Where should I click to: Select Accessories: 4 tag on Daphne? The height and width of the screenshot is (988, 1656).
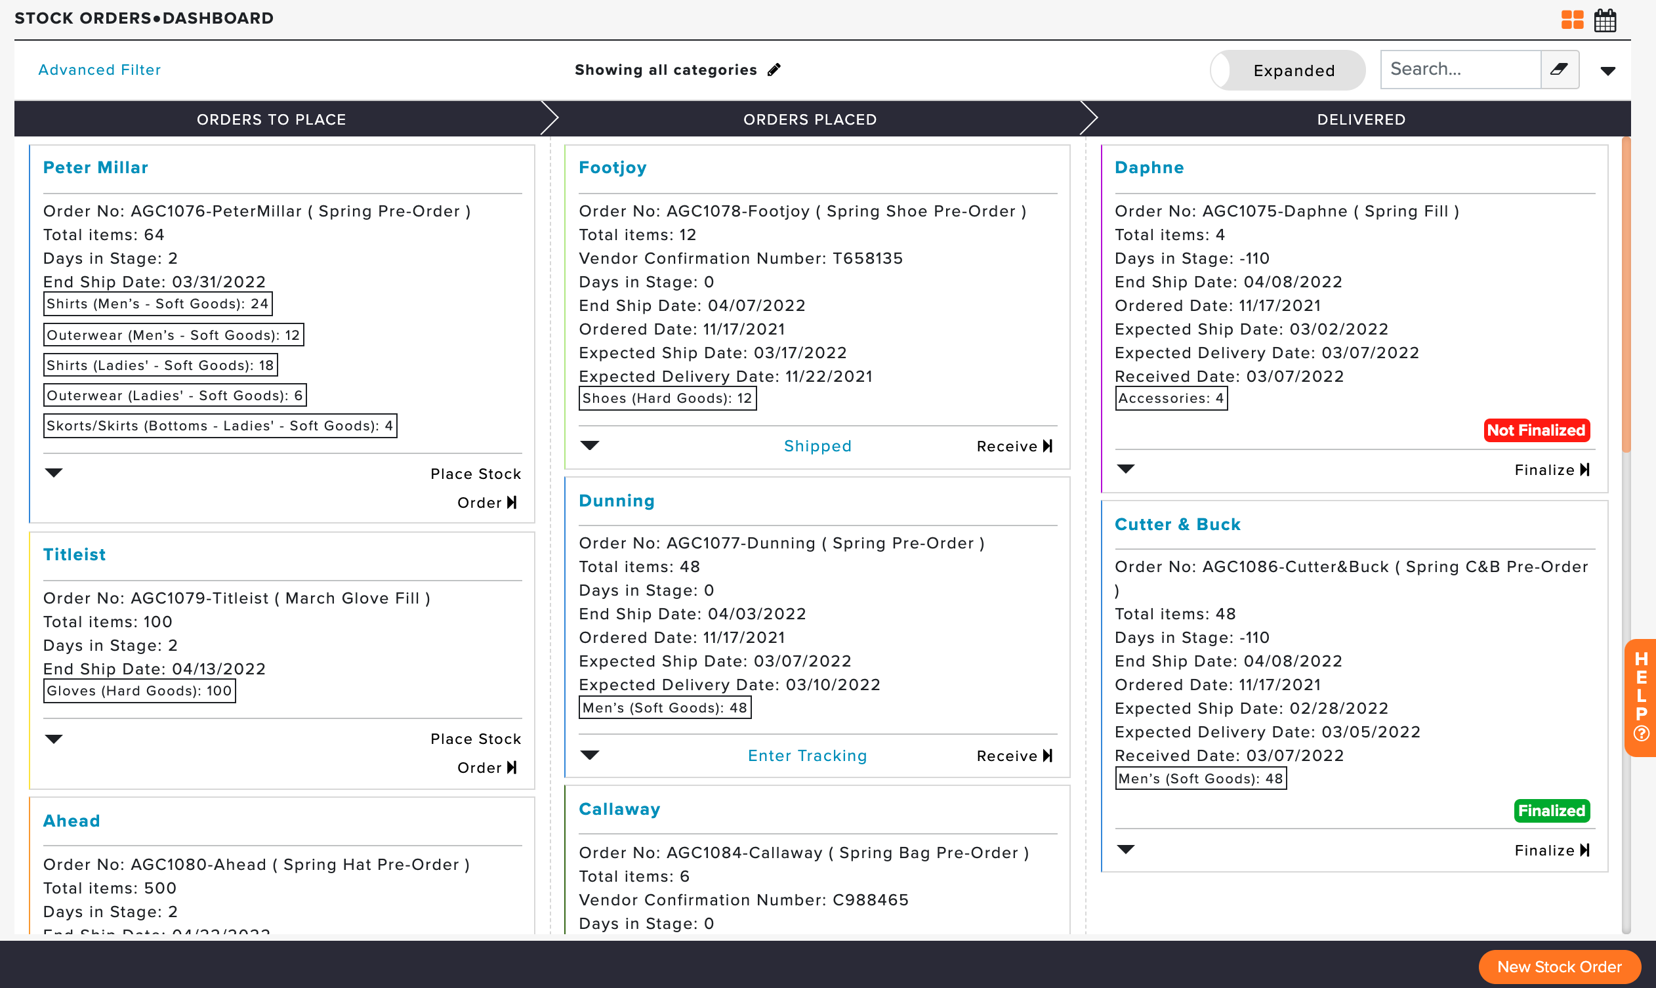[x=1171, y=398]
